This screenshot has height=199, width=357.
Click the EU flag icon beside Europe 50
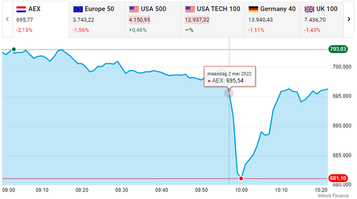click(x=78, y=9)
